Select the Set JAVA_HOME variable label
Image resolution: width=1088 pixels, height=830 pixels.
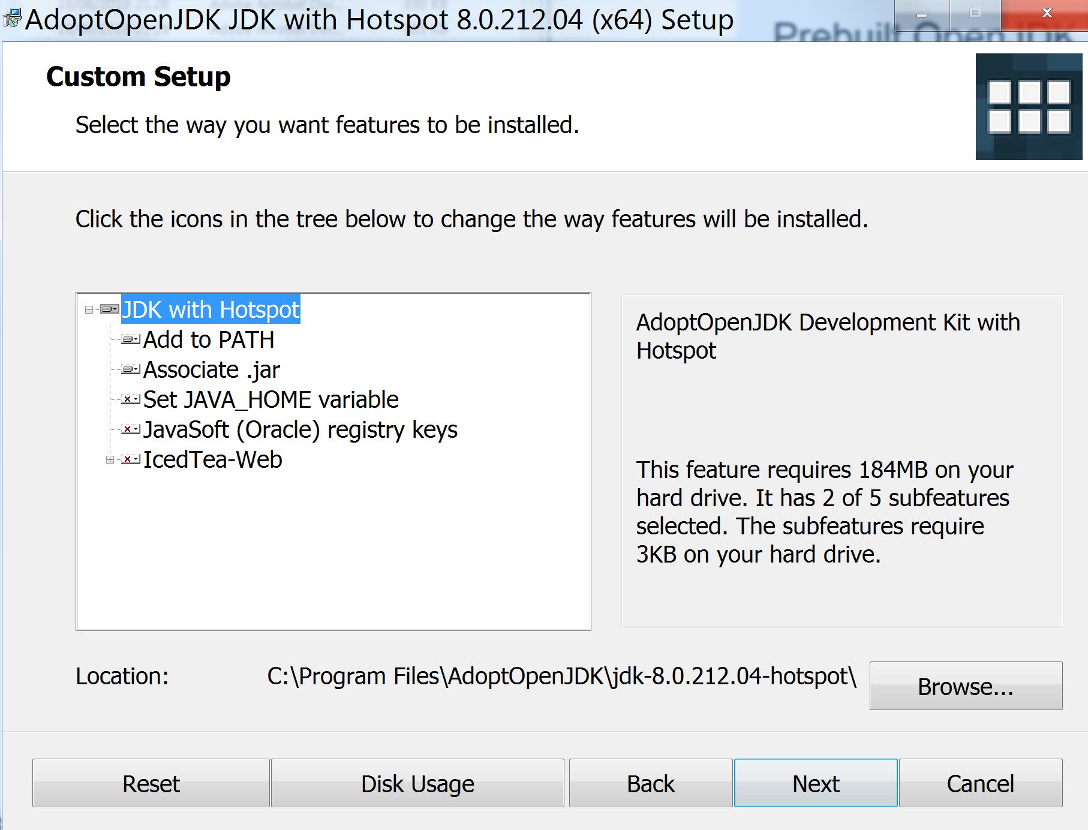(x=271, y=399)
